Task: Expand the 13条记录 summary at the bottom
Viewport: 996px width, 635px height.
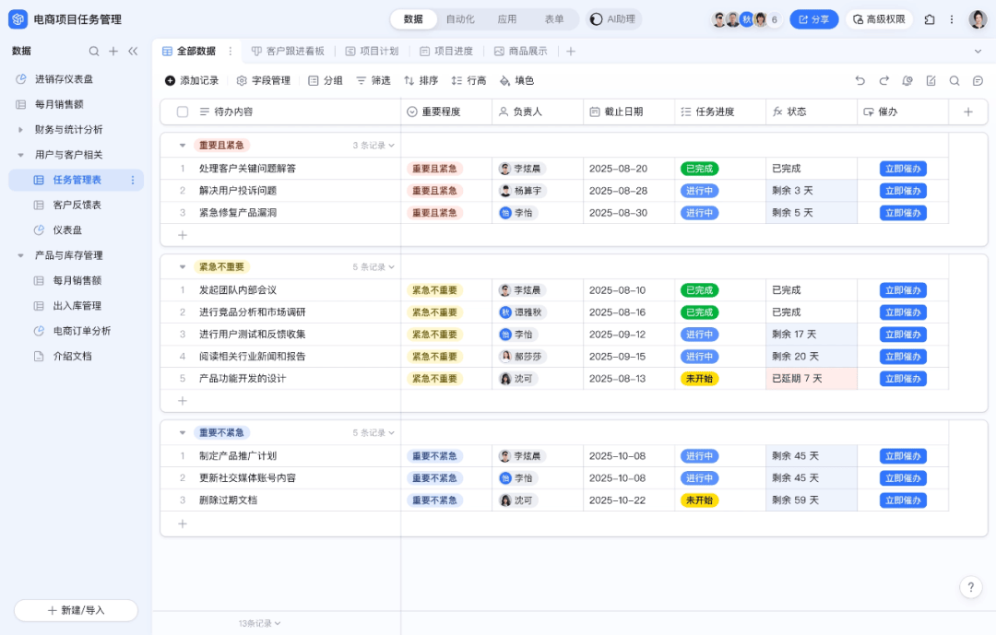Action: [x=256, y=622]
